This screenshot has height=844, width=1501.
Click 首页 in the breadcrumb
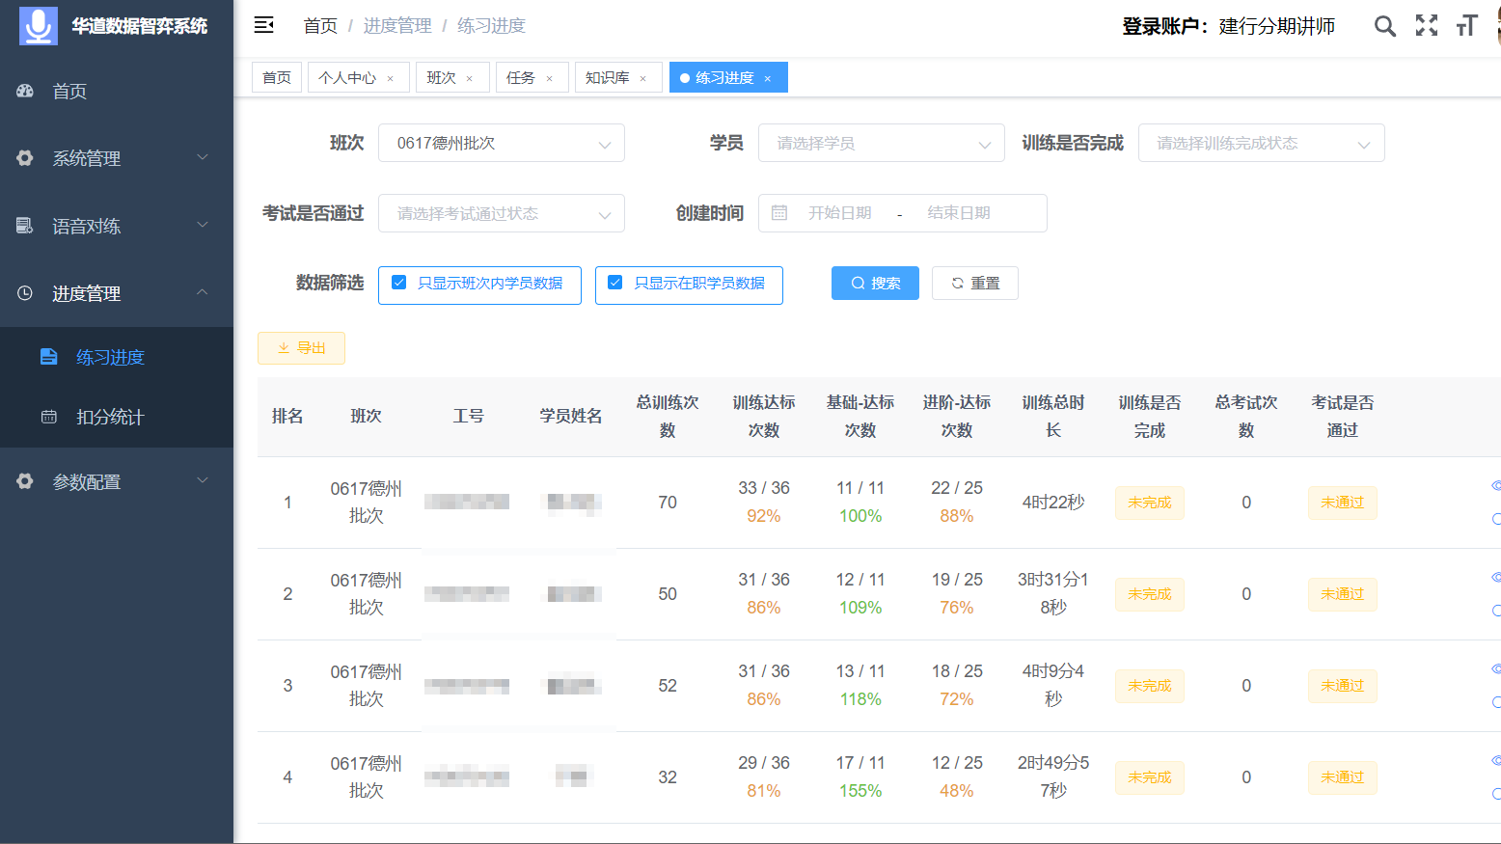pyautogui.click(x=320, y=26)
